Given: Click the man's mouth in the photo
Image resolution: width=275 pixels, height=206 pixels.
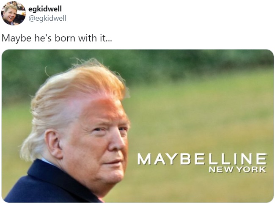Looking at the screenshot, I should [113, 162].
